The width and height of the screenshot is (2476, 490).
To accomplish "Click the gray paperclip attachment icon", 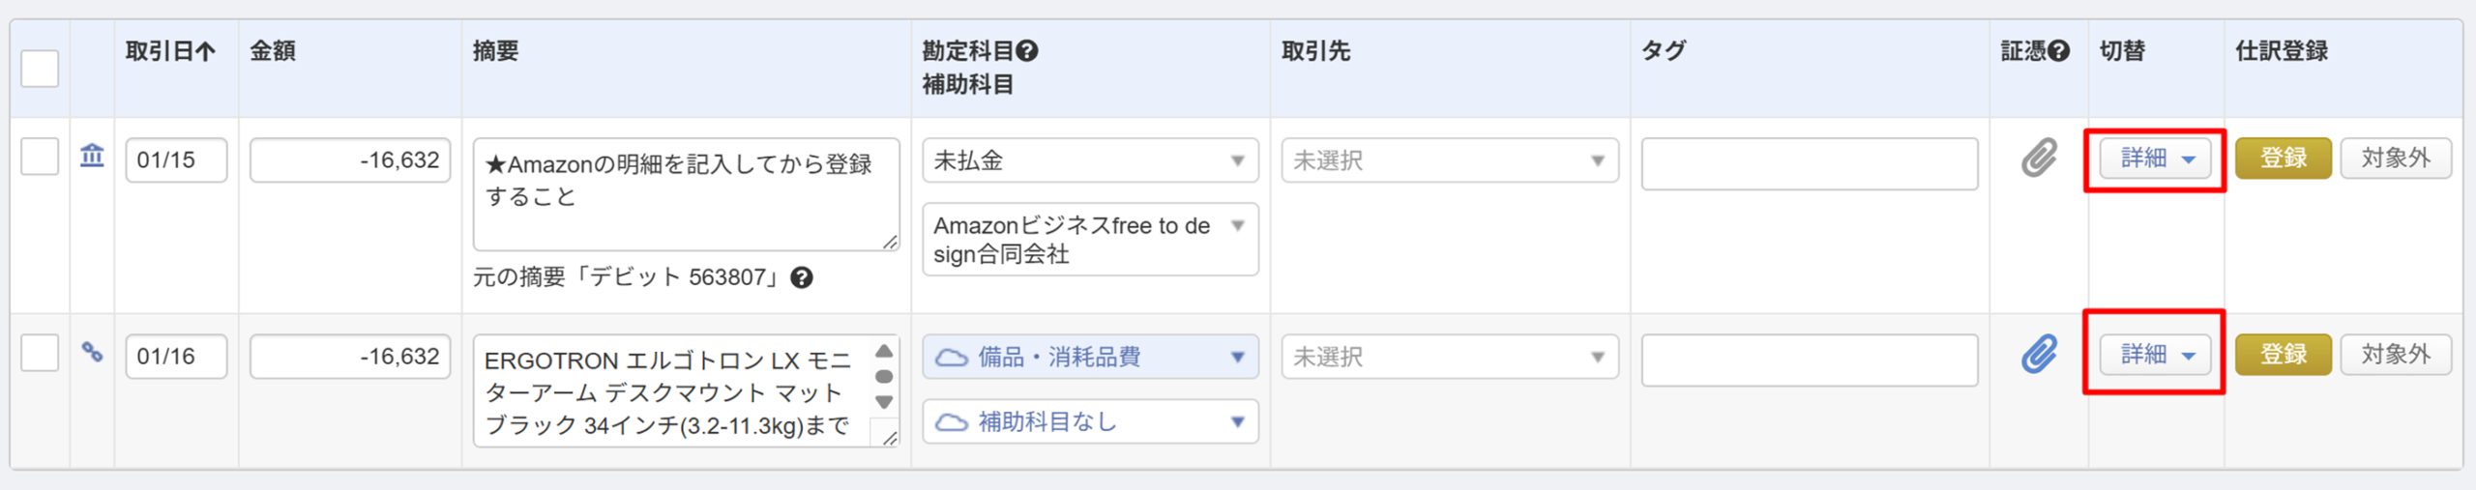I will coord(2039,158).
